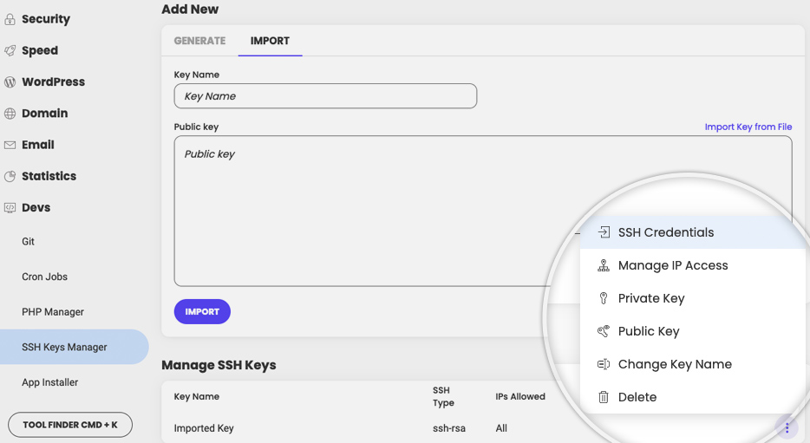Click the Domain globe icon
Screen dimensions: 810x443
[x=10, y=114]
